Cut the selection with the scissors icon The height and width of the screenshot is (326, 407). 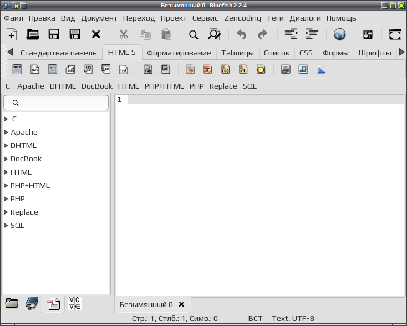point(124,34)
